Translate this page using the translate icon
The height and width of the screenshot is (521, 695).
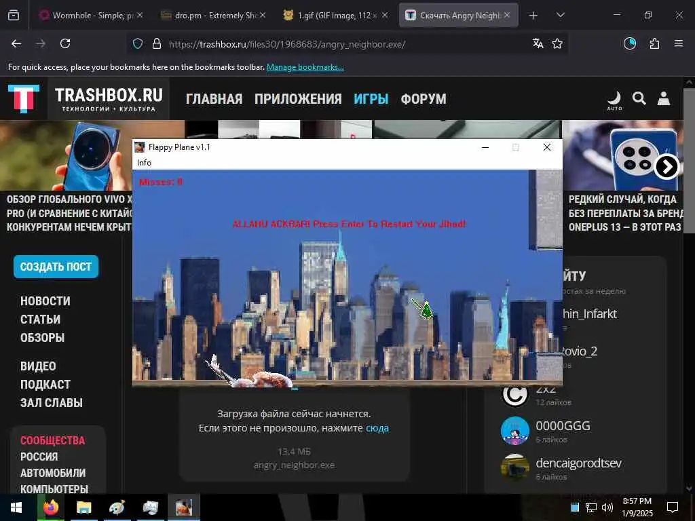tap(538, 43)
